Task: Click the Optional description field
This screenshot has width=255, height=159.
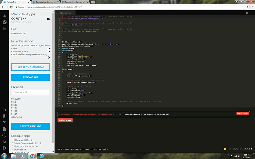Action: pyautogui.click(x=23, y=21)
